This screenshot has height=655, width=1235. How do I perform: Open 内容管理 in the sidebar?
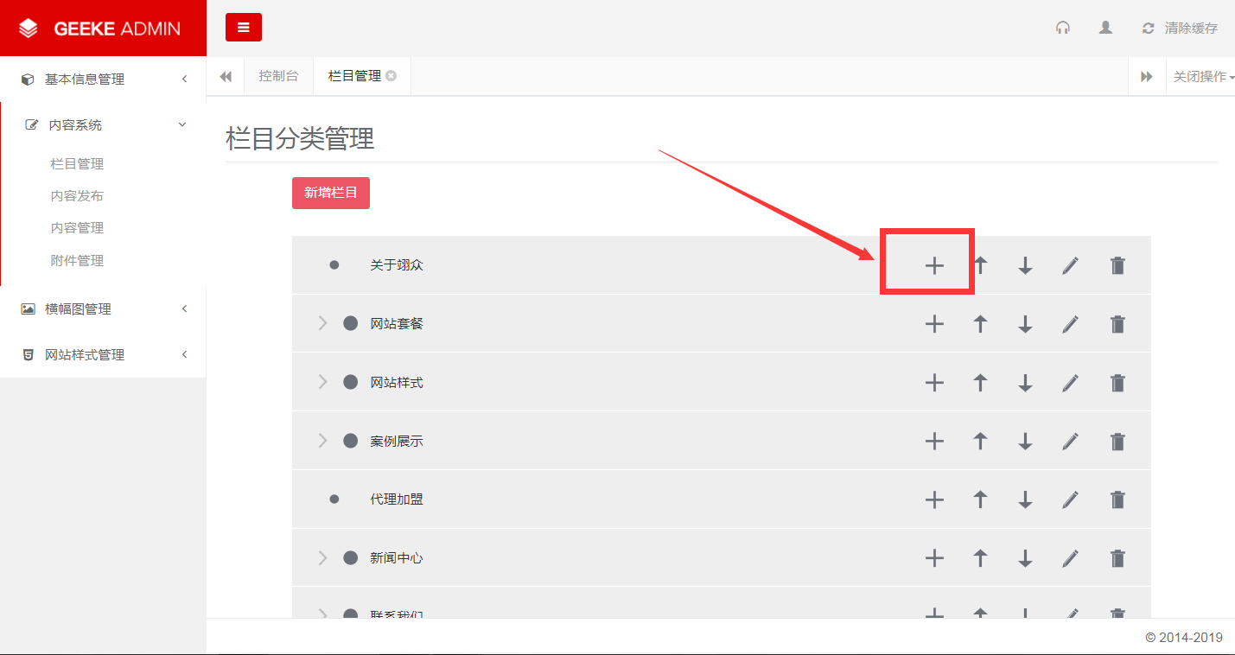[x=77, y=227]
